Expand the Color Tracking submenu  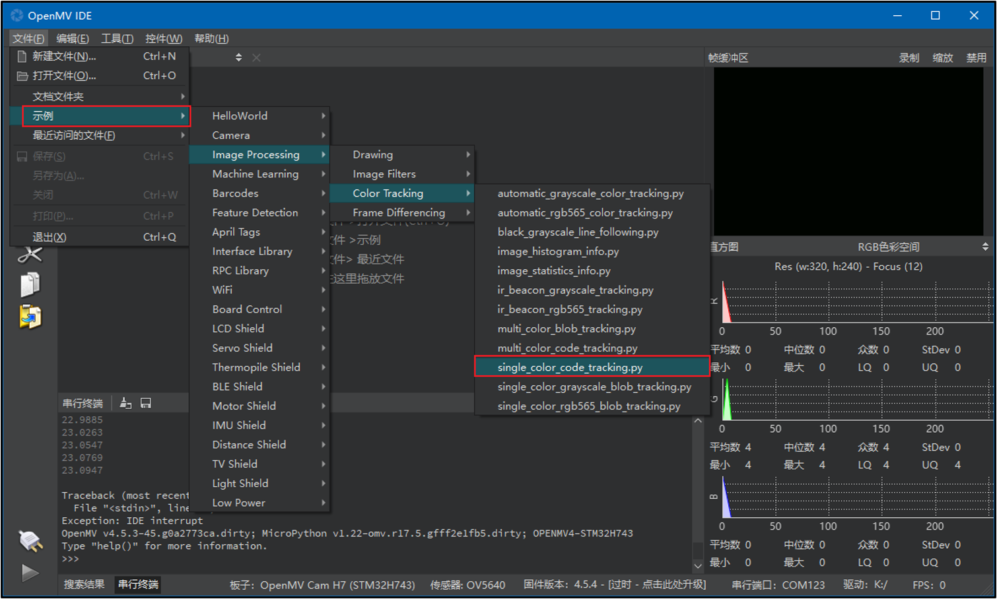click(402, 193)
